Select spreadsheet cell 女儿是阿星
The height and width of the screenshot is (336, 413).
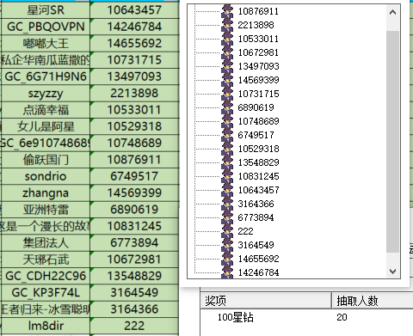(46, 126)
